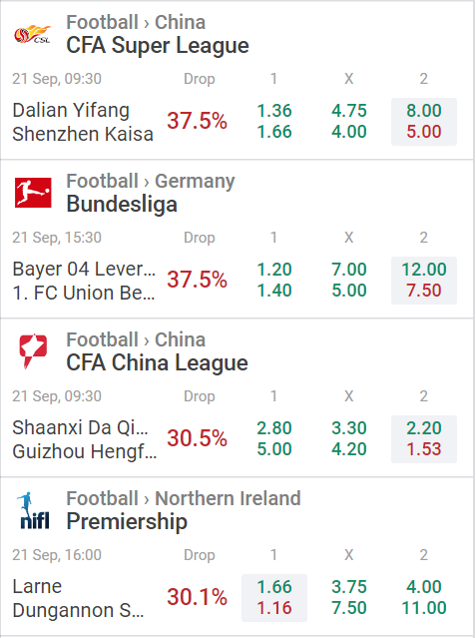Click the CSL Chinese Super League logo
Image resolution: width=476 pixels, height=638 pixels.
click(33, 34)
